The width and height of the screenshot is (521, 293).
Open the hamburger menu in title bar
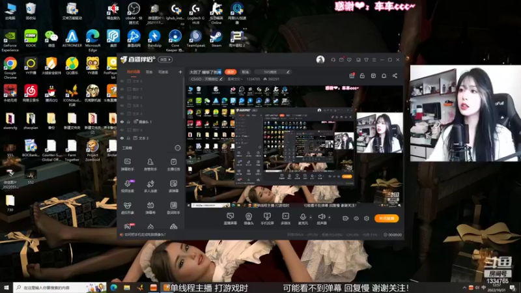pyautogui.click(x=374, y=60)
